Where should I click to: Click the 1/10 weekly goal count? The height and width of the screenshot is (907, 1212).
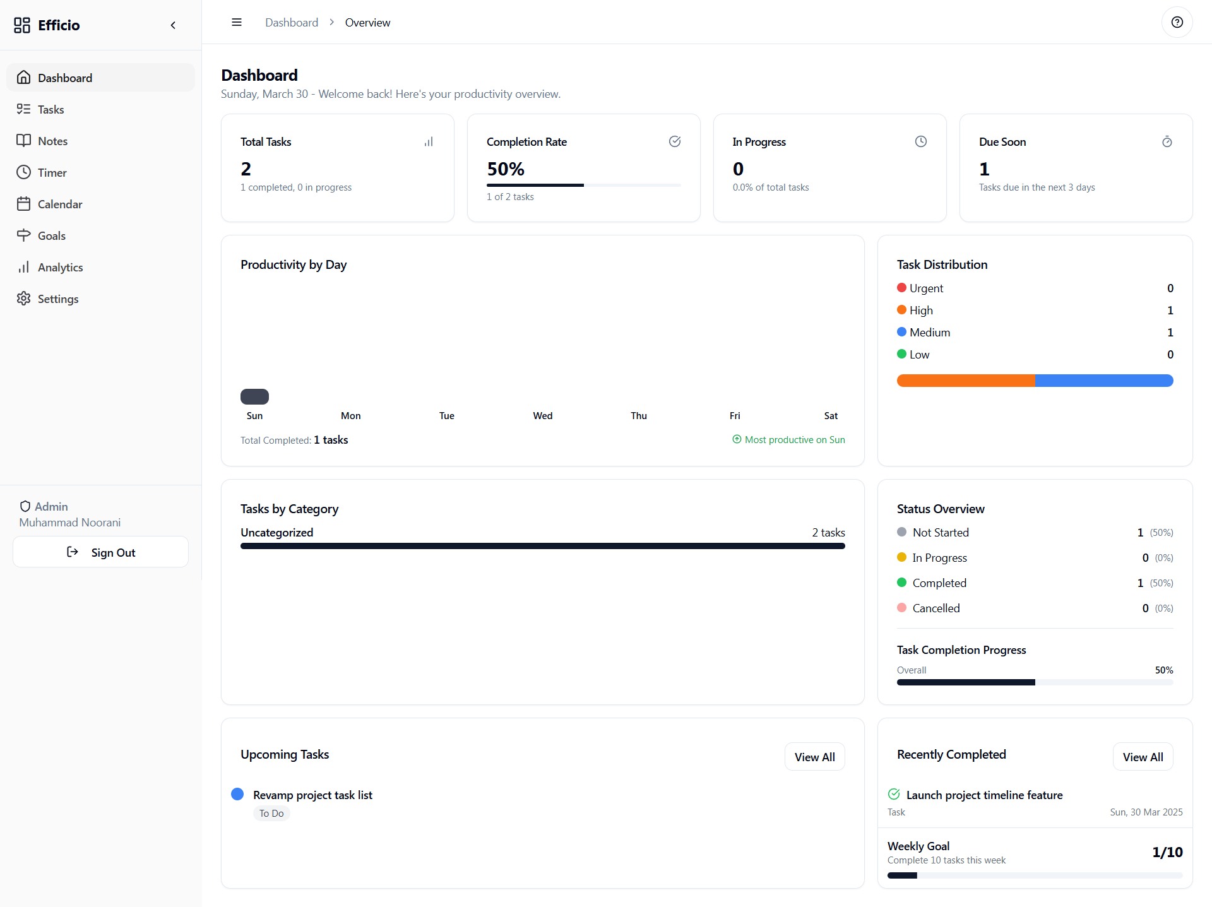coord(1167,852)
